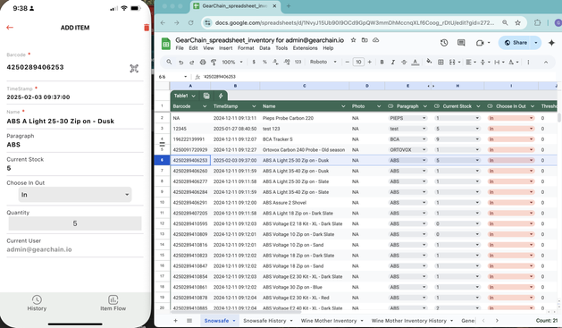The width and height of the screenshot is (562, 328).
Task: Format as percent icon
Action: coord(264,62)
